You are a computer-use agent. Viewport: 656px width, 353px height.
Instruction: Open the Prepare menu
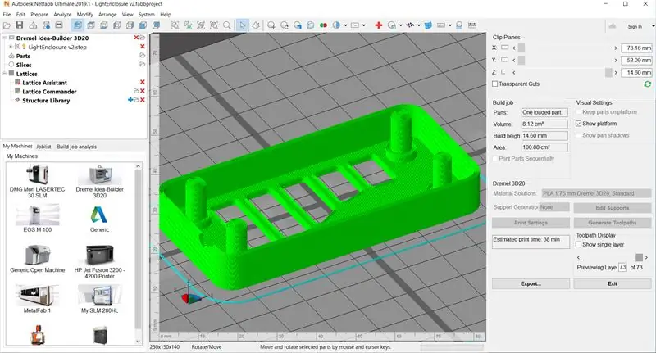[x=39, y=14]
